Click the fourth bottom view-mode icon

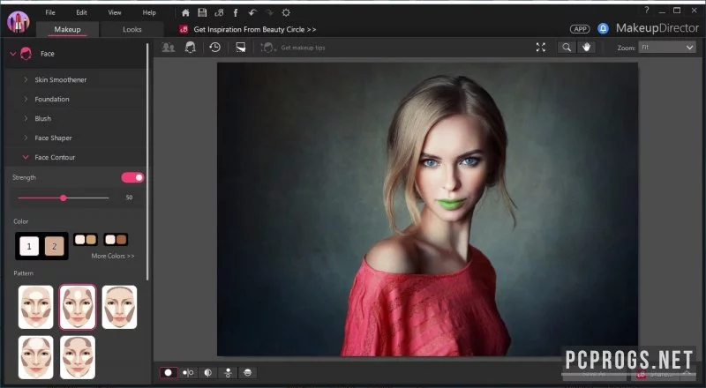(x=228, y=373)
